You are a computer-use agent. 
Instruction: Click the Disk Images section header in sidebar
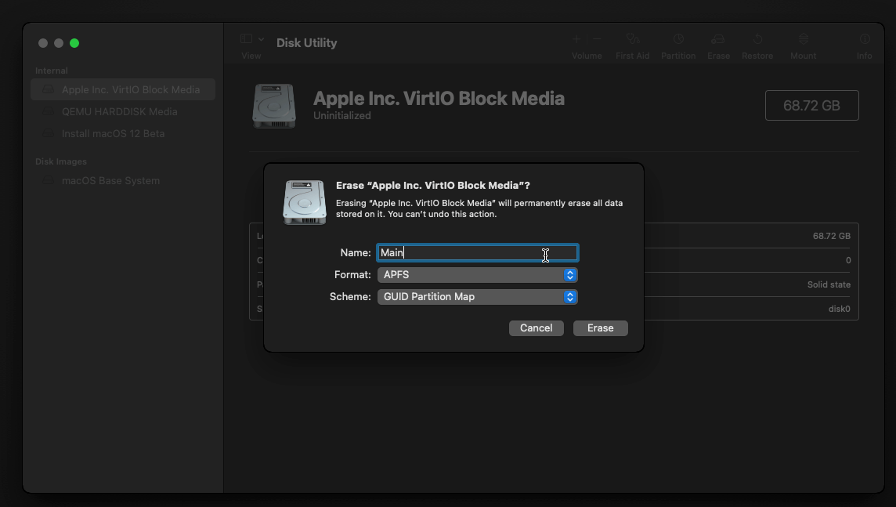[61, 161]
